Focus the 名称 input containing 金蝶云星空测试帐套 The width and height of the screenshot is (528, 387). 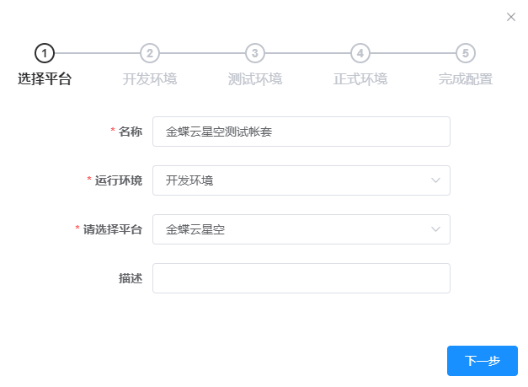pos(301,132)
